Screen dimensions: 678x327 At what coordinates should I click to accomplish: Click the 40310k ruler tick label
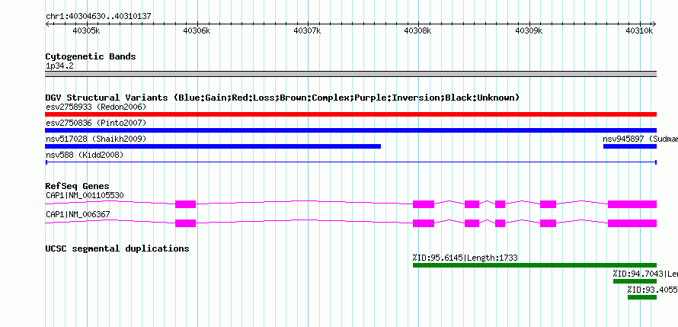[x=639, y=30]
